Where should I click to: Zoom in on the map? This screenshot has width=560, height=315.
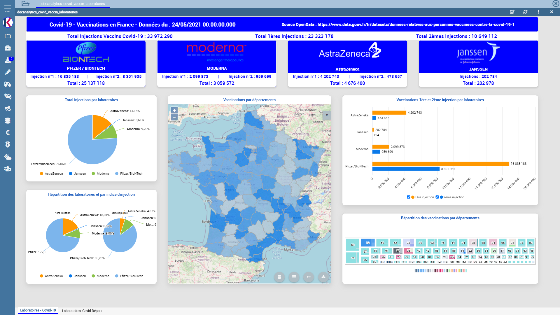174,111
